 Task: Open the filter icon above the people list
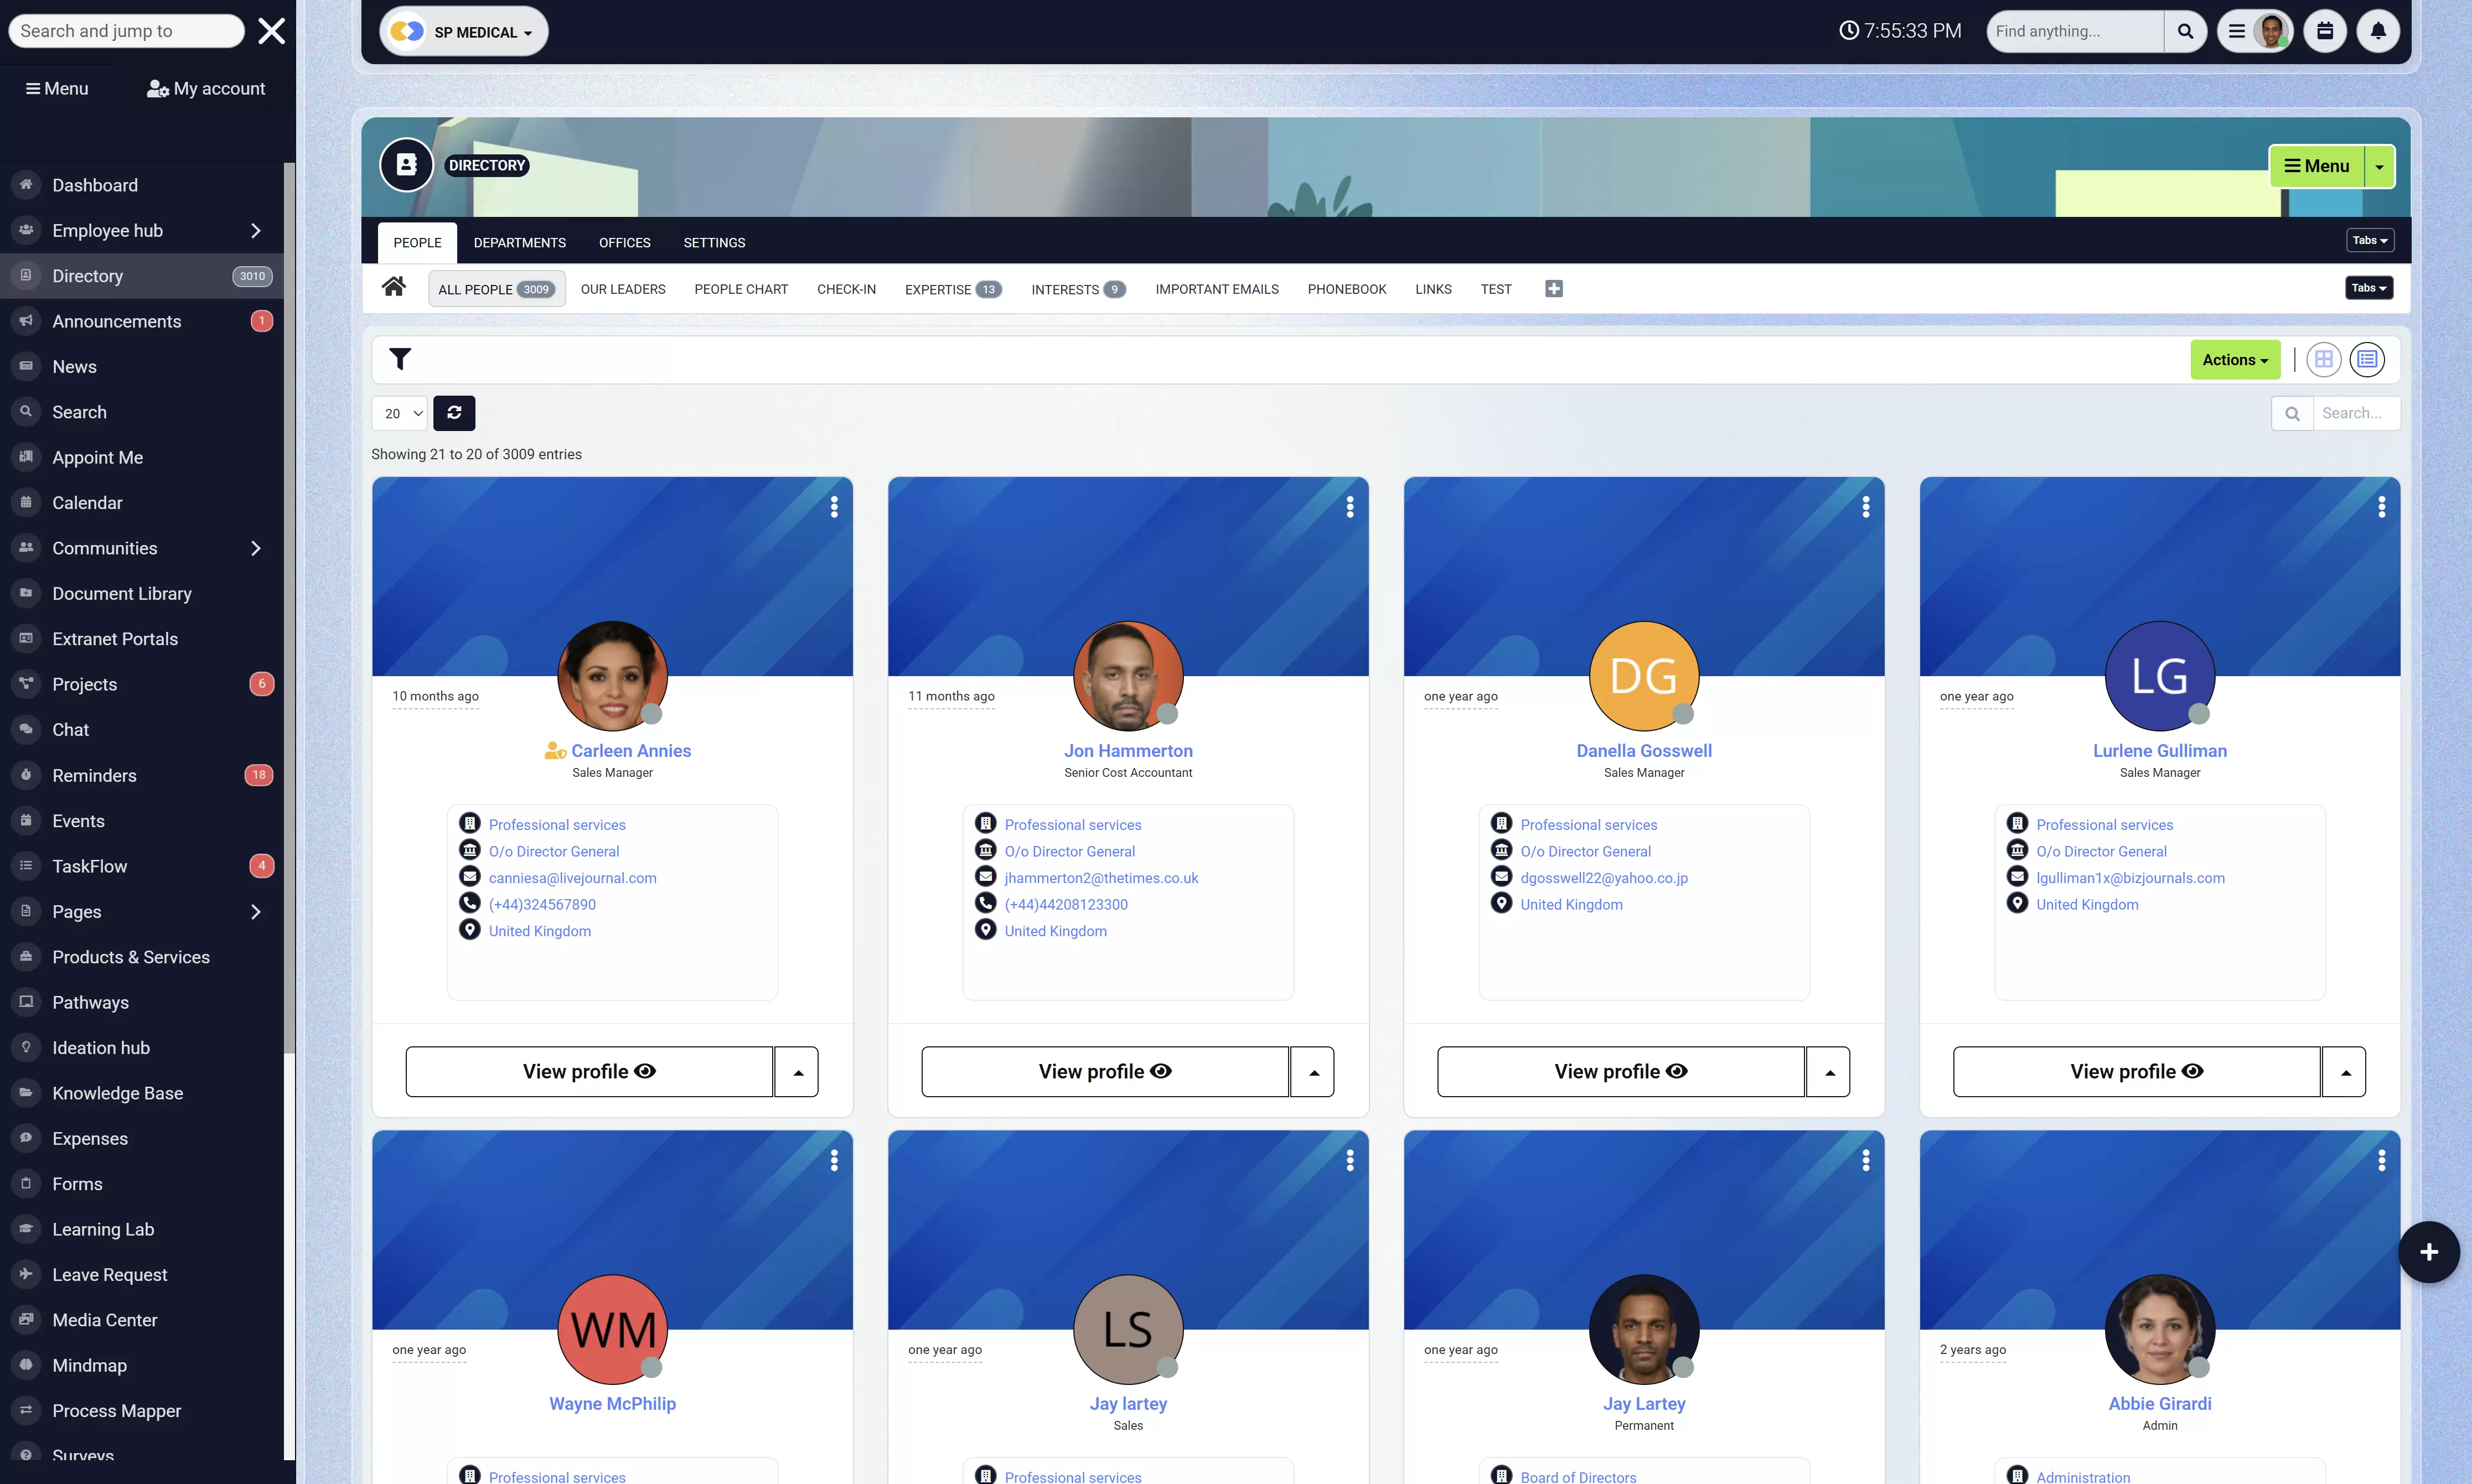click(x=399, y=358)
